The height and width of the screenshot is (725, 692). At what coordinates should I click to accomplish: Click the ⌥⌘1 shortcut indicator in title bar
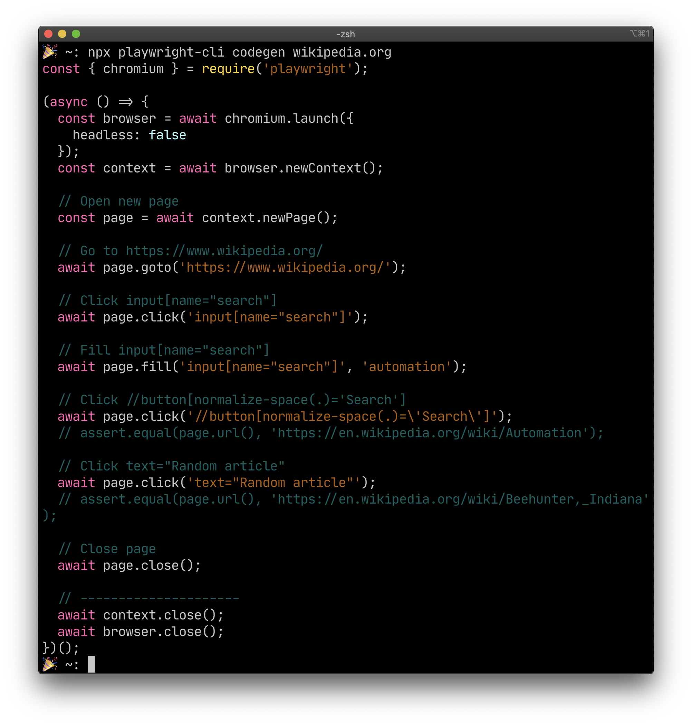pos(639,34)
